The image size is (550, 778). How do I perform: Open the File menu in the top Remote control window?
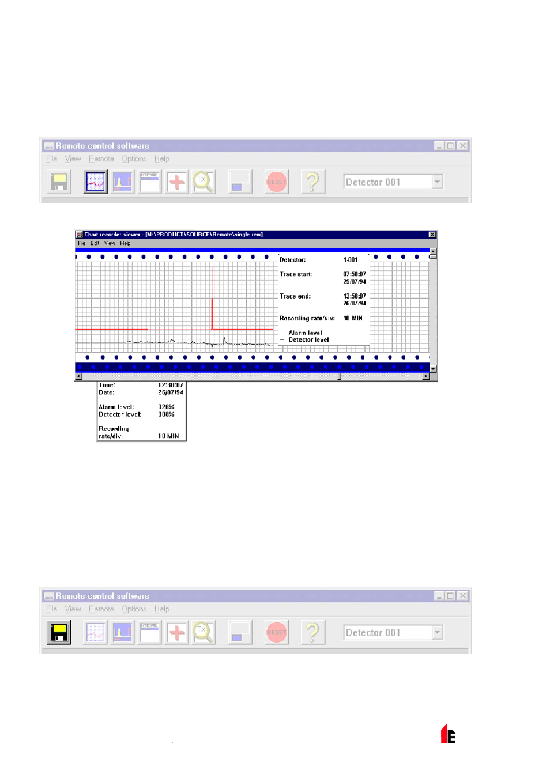pyautogui.click(x=51, y=159)
